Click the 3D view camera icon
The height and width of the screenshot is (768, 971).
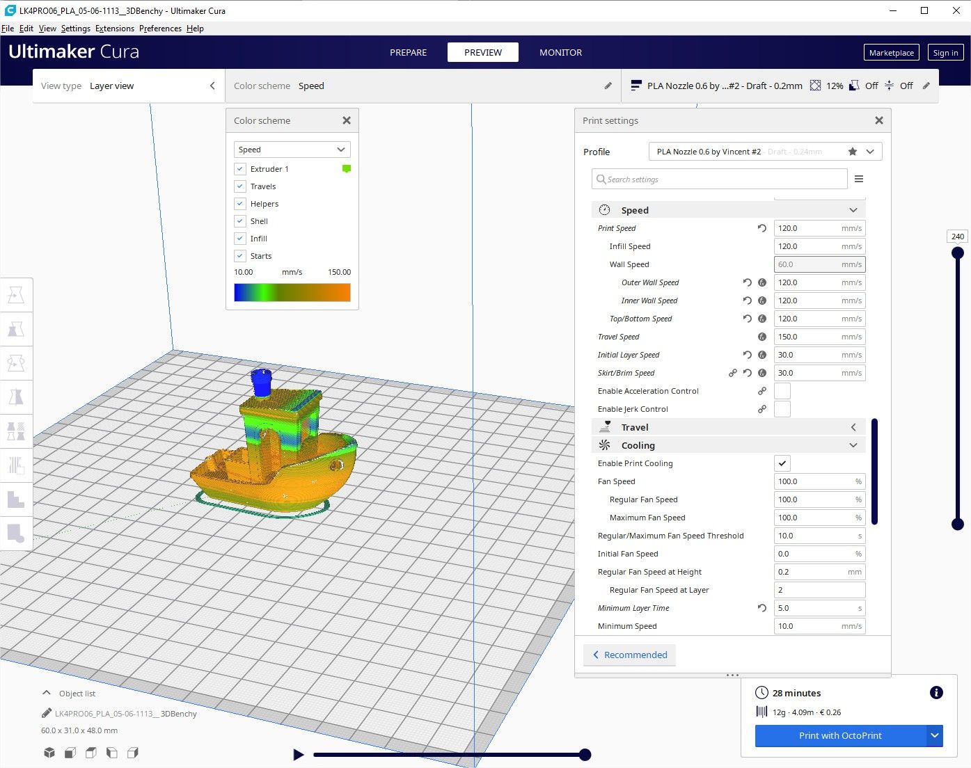click(49, 753)
